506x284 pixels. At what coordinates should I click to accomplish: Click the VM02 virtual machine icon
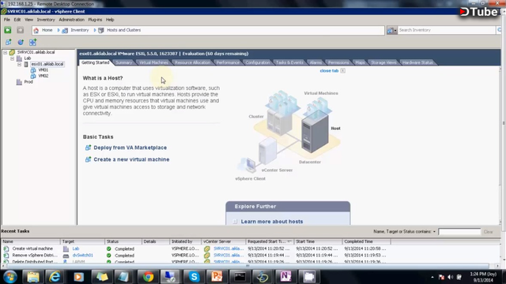[33, 76]
